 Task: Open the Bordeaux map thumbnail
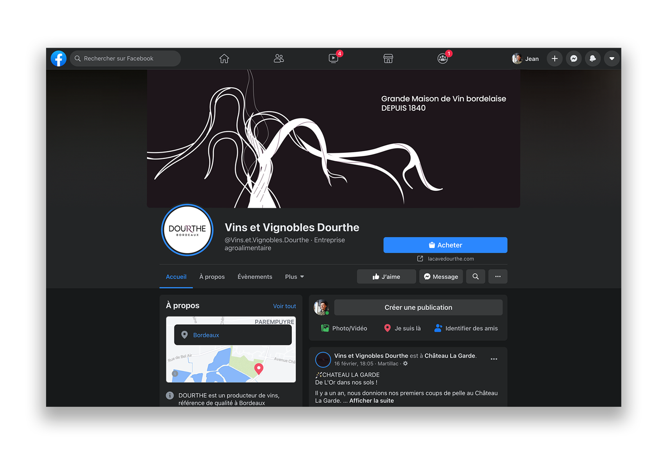(x=231, y=362)
